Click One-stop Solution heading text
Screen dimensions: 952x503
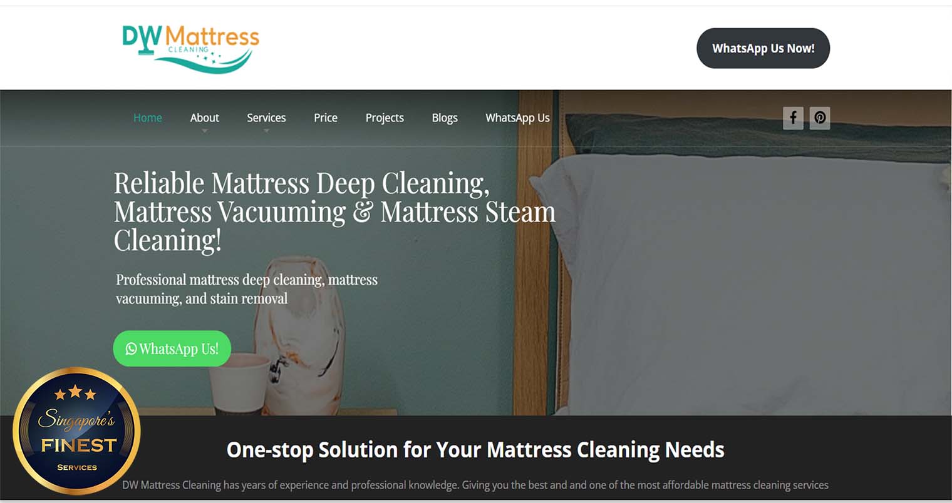(x=475, y=450)
